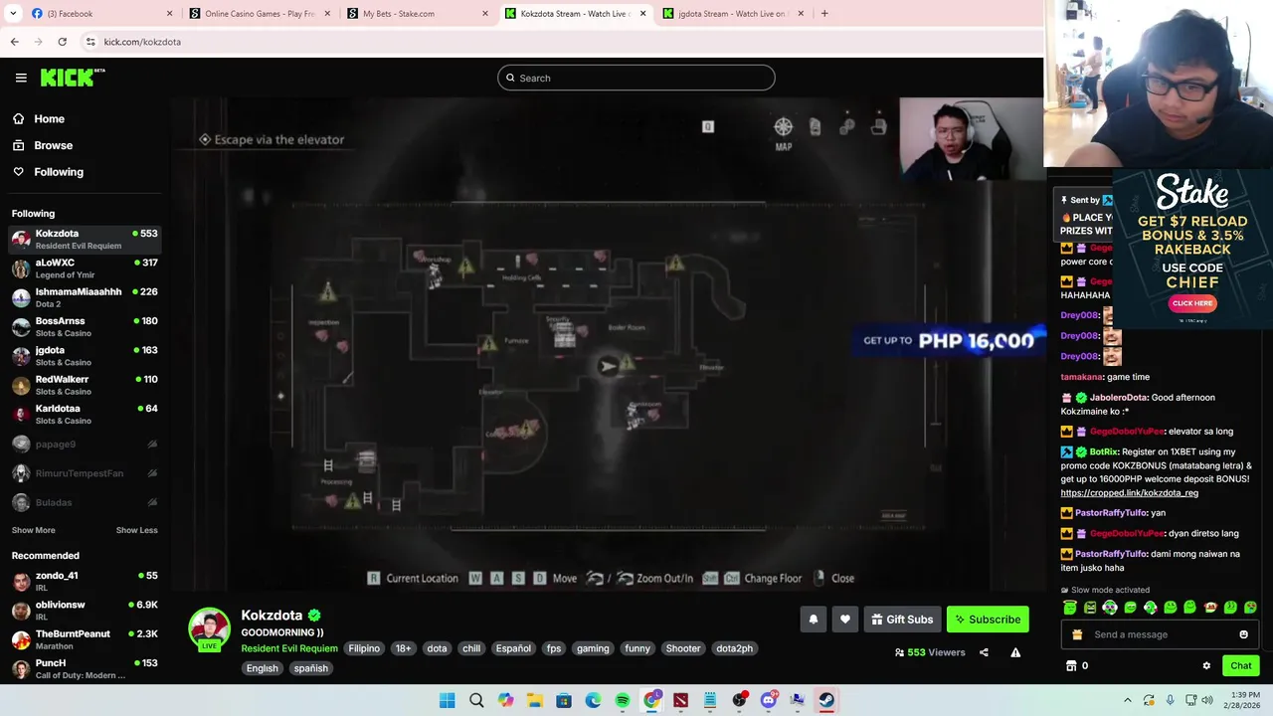Click the dota2ph tag

tap(734, 648)
